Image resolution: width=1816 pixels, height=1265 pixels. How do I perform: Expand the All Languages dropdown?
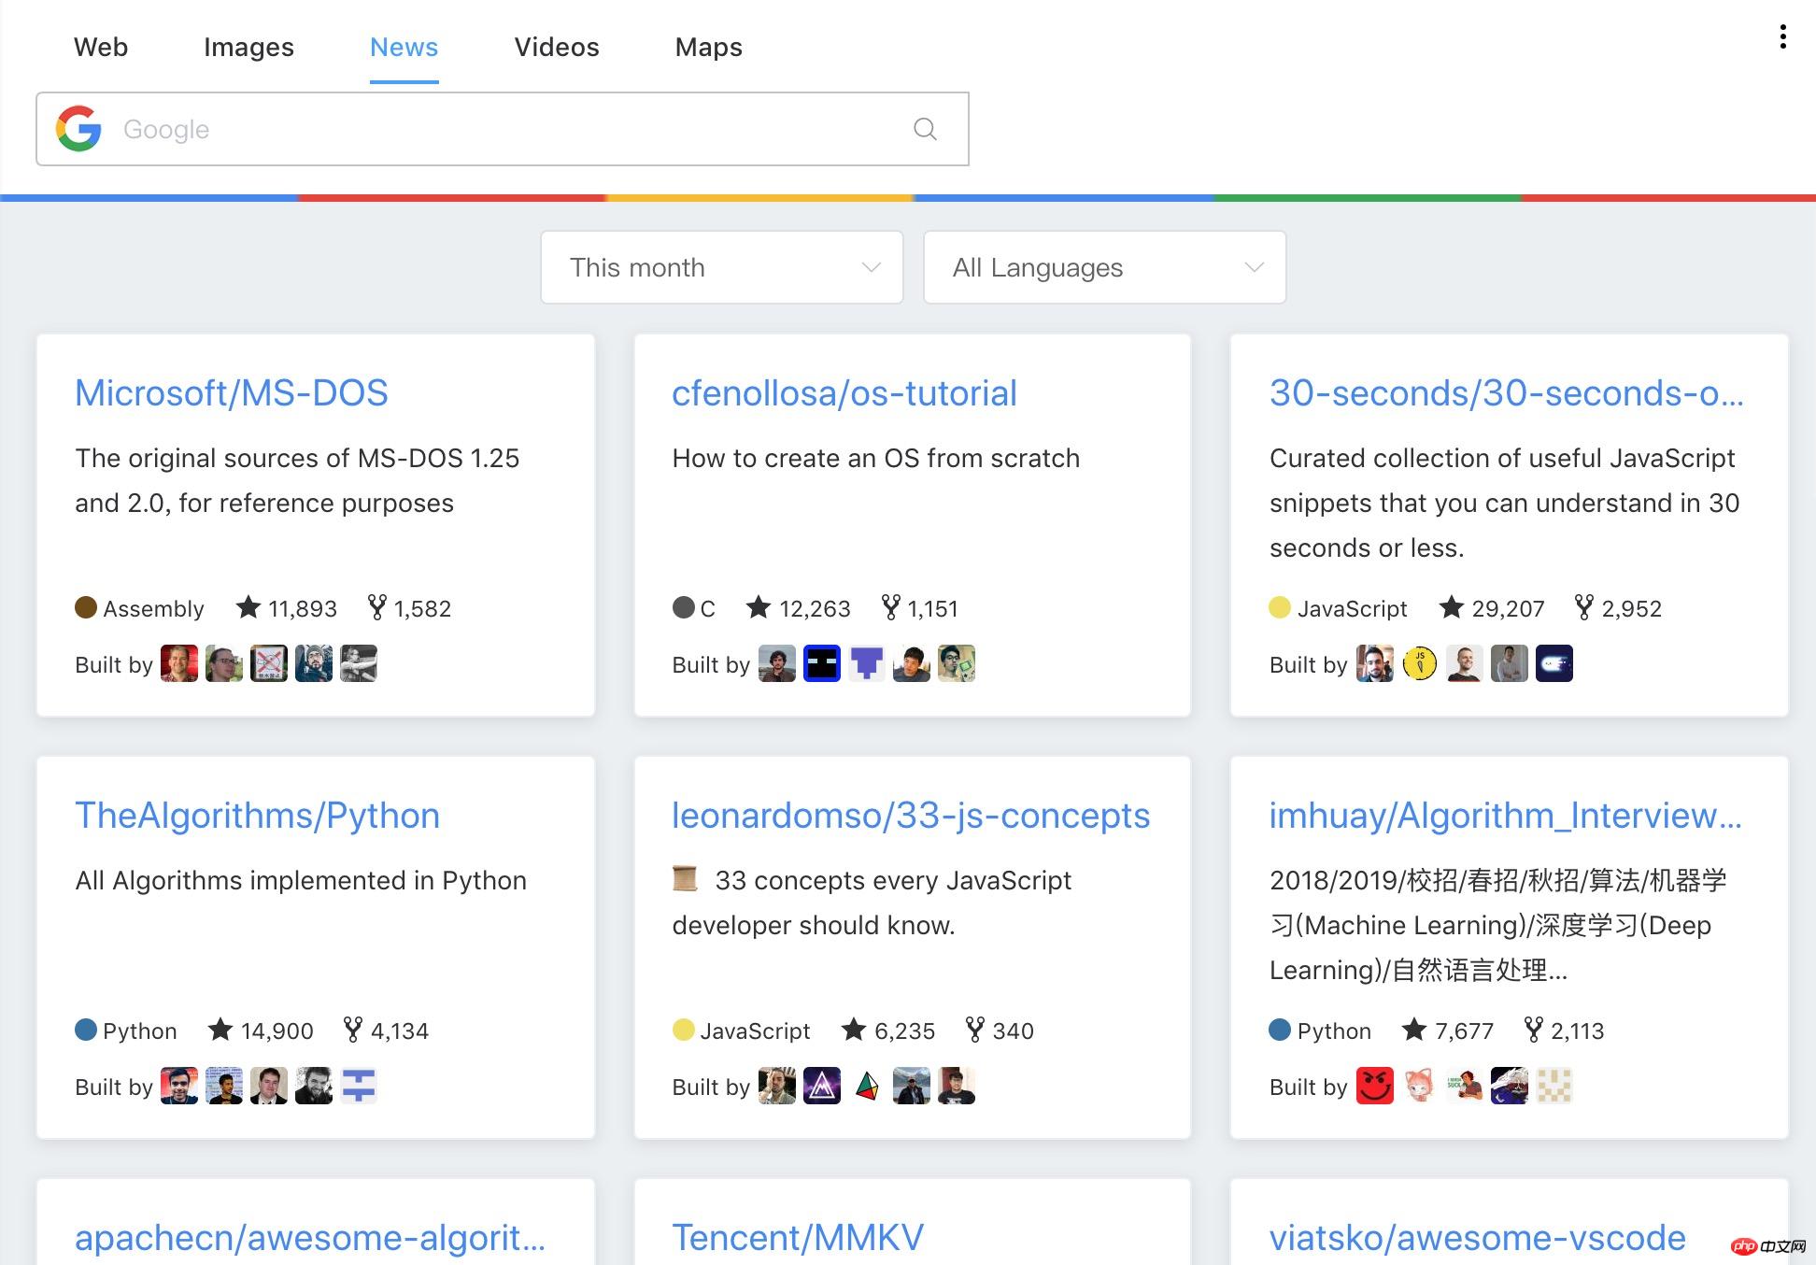click(1104, 267)
